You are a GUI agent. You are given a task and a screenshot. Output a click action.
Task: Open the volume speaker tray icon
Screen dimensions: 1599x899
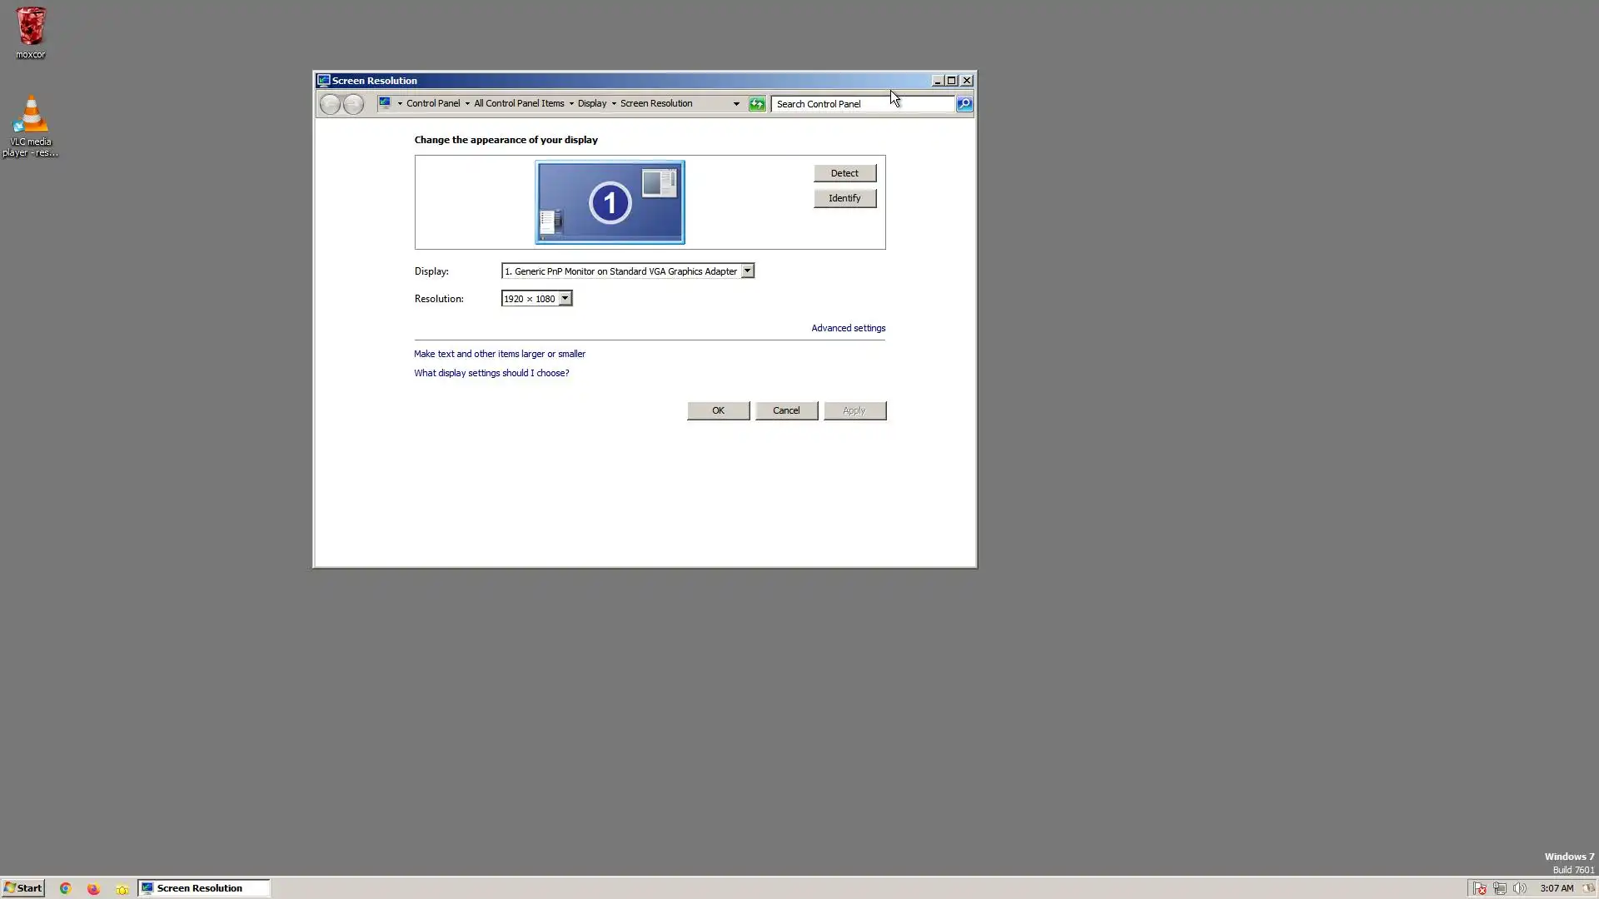tap(1519, 888)
